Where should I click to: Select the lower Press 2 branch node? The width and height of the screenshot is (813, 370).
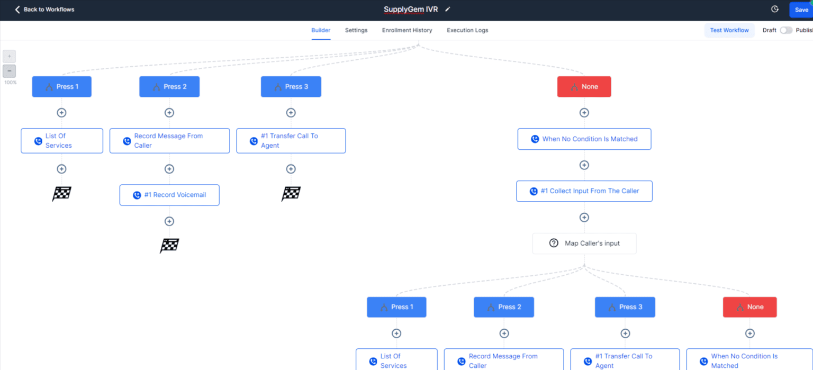pos(504,307)
